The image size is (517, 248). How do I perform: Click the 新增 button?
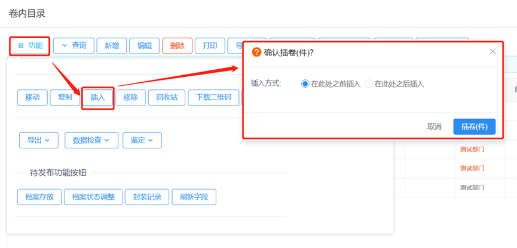click(x=112, y=46)
